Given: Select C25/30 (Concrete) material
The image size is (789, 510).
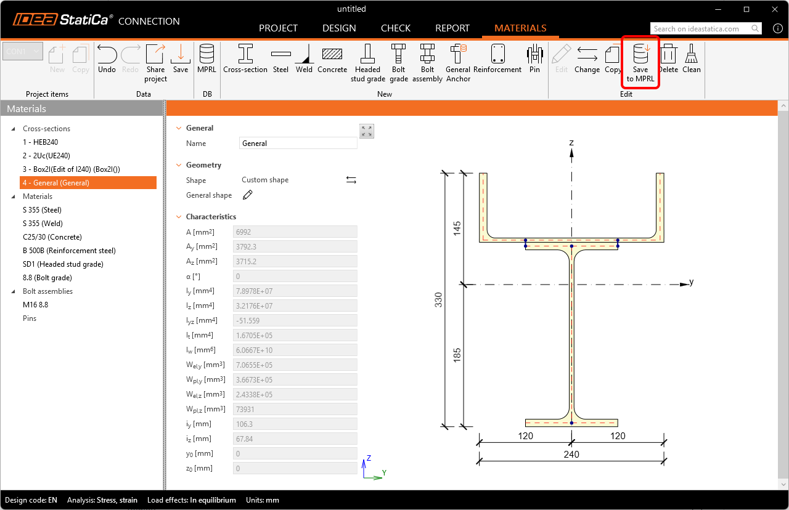Looking at the screenshot, I should 52,237.
